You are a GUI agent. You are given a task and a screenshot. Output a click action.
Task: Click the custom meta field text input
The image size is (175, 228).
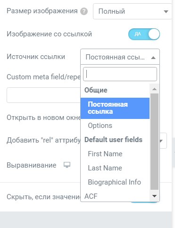click(x=43, y=95)
